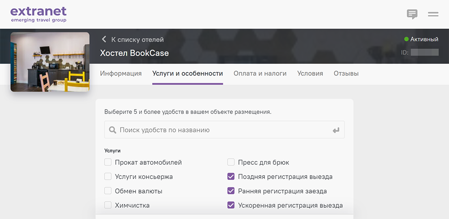Click the enter arrow in search field
Screen dimensions: 449x219
tap(336, 130)
